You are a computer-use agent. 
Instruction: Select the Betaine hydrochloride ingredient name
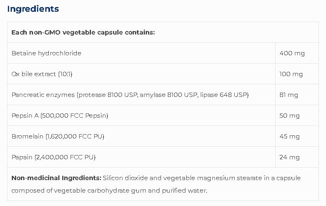(46, 53)
